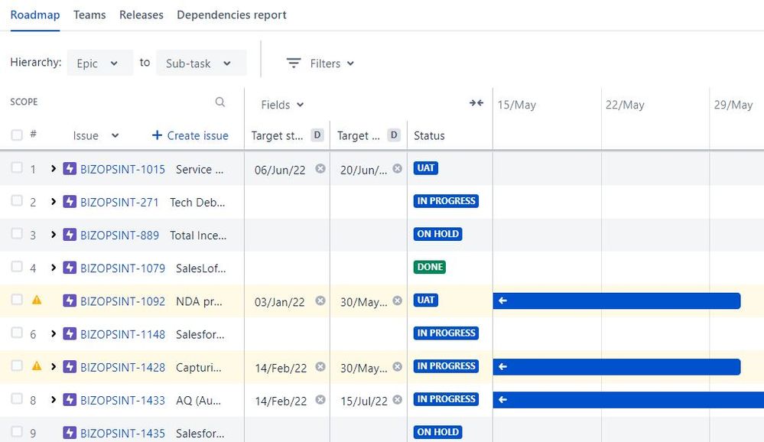Open the Sub-task hierarchy dropdown
Screen dimensions: 764x442
point(201,63)
